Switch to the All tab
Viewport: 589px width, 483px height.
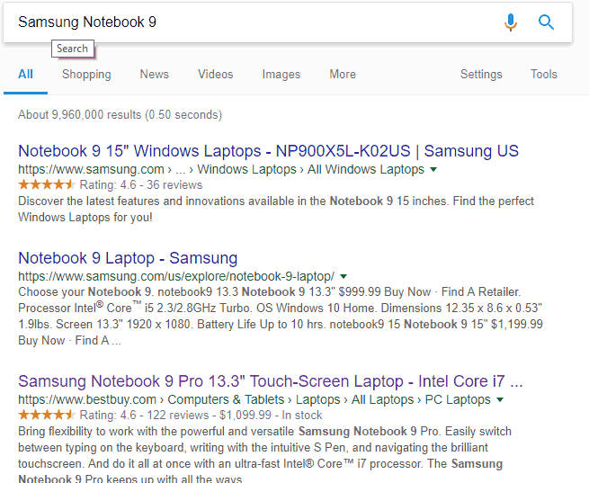(x=25, y=74)
